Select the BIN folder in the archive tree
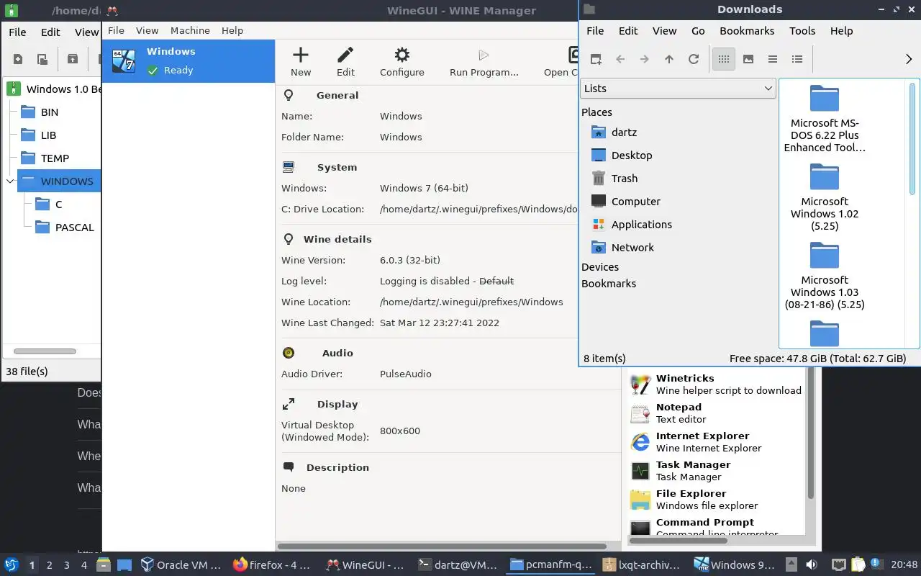 point(50,112)
